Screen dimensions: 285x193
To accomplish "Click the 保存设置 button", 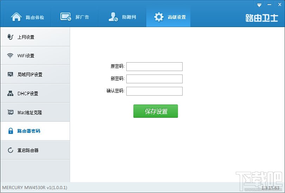I will point(156,111).
